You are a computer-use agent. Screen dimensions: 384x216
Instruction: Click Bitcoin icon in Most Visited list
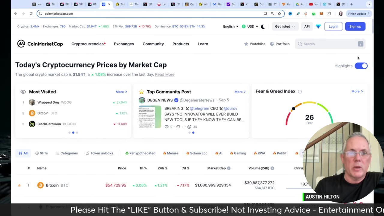(x=32, y=113)
